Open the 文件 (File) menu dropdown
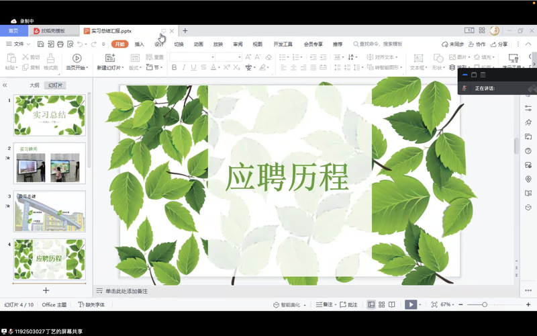 coord(17,44)
